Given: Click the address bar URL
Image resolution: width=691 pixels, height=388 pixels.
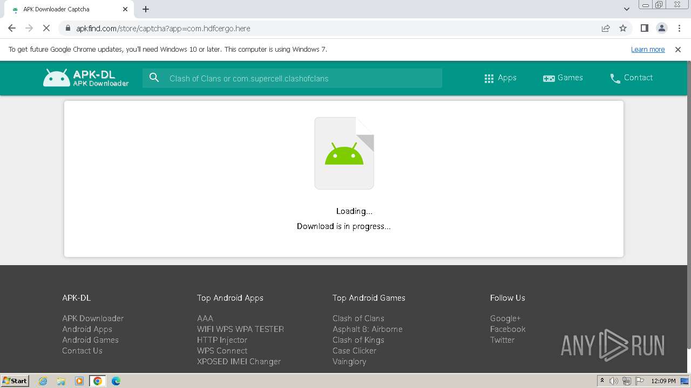Looking at the screenshot, I should (163, 28).
